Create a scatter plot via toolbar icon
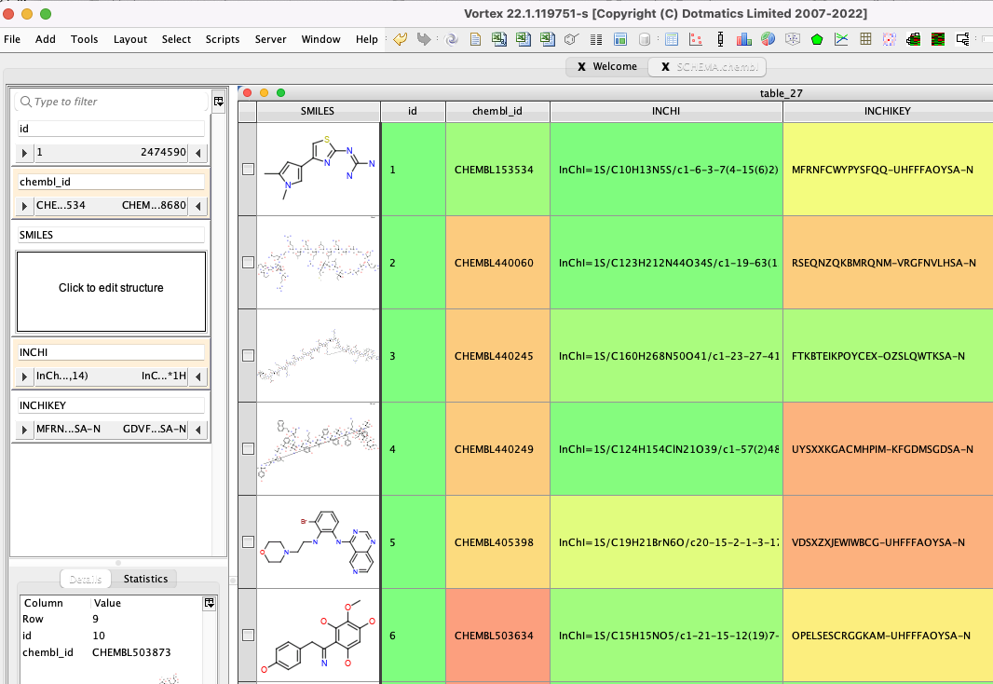This screenshot has height=684, width=993. click(695, 39)
